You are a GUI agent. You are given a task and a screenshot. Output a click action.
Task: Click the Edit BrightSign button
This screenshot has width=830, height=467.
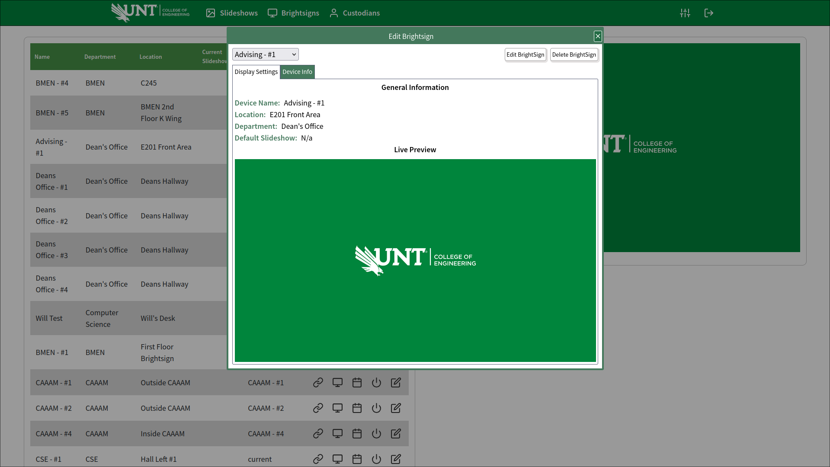[x=526, y=54]
